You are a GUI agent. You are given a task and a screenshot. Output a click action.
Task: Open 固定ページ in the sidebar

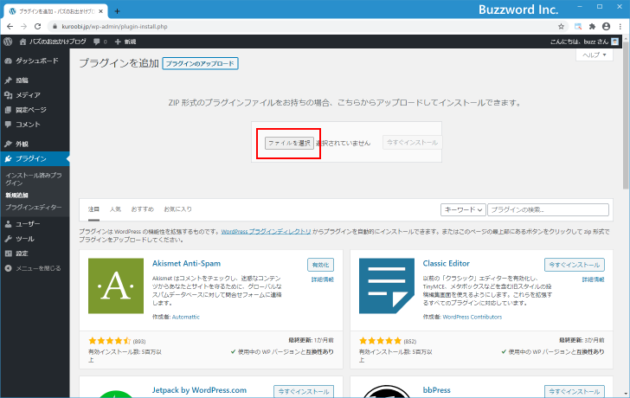point(35,110)
